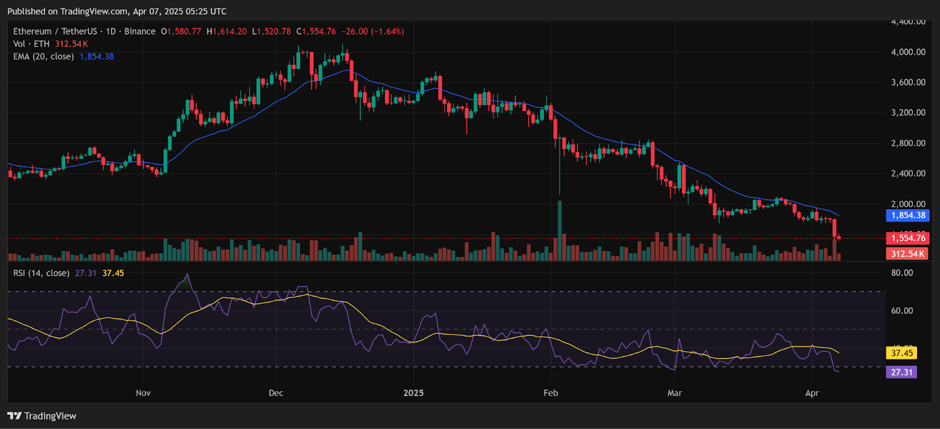The image size is (940, 429).
Task: Click the -26.00 (-1.64%) change value
Action: [372, 32]
